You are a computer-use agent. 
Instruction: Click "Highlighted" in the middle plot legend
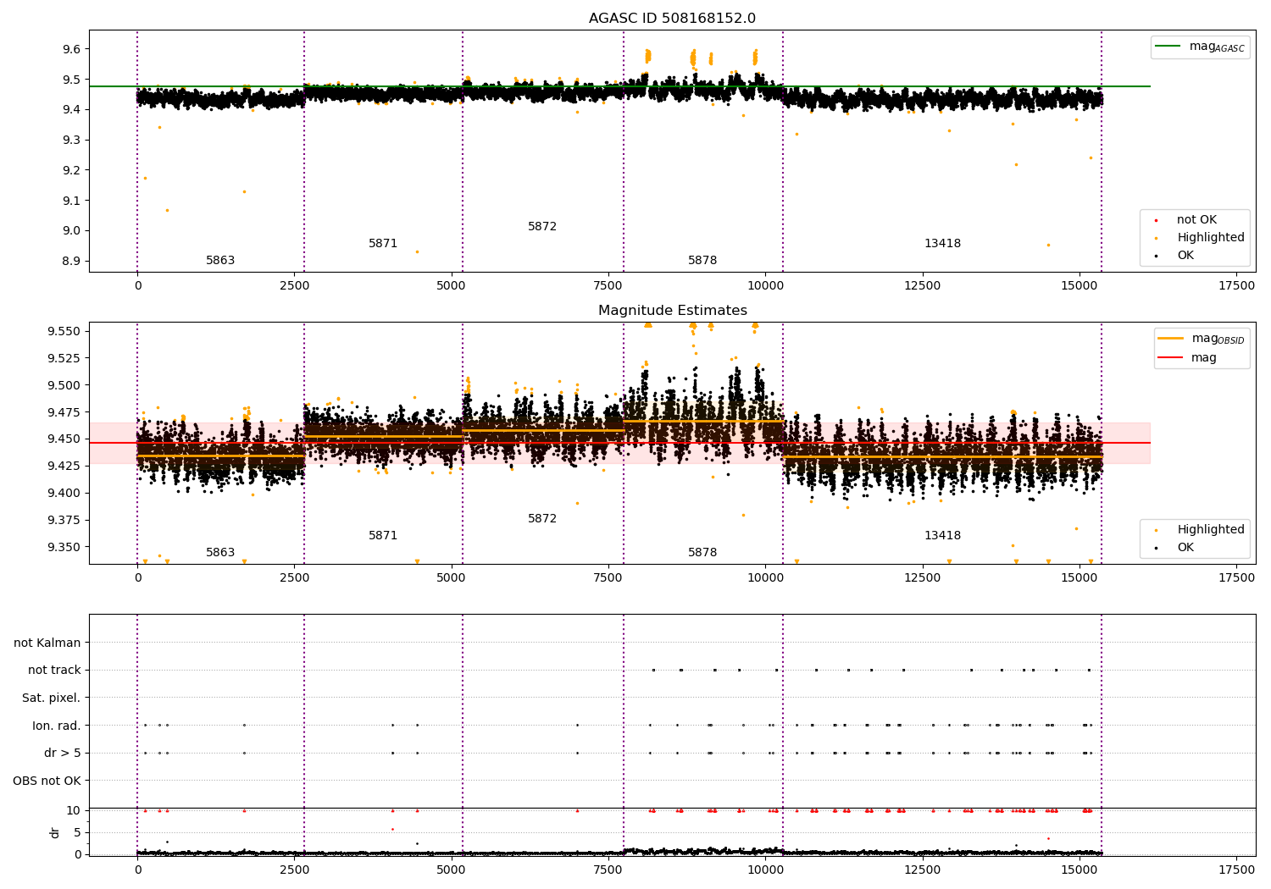click(1210, 529)
